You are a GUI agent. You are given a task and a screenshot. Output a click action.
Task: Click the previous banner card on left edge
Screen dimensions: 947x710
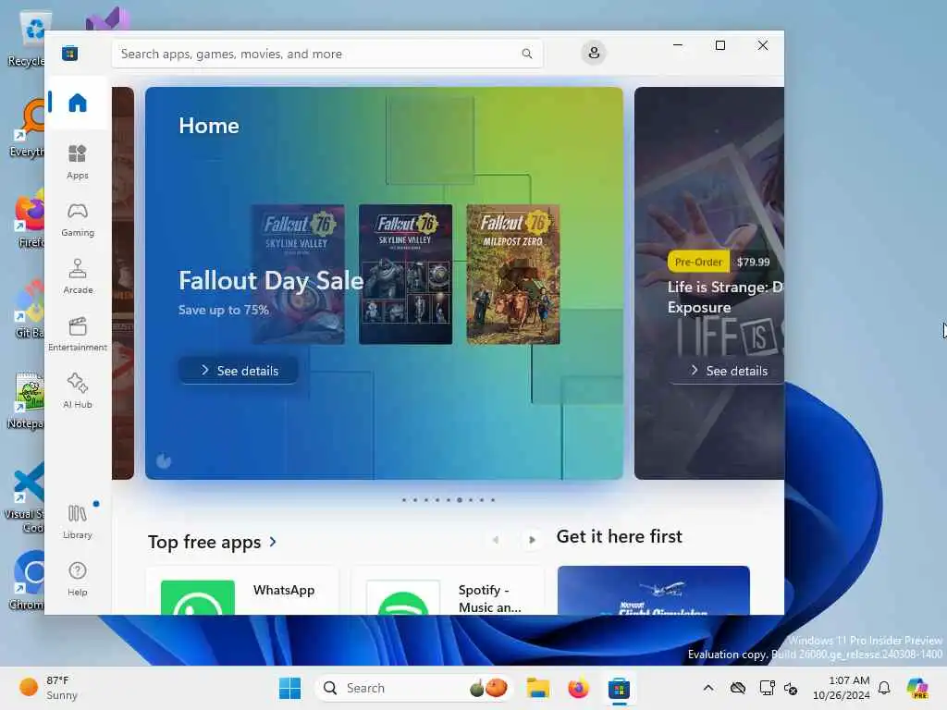pyautogui.click(x=123, y=283)
